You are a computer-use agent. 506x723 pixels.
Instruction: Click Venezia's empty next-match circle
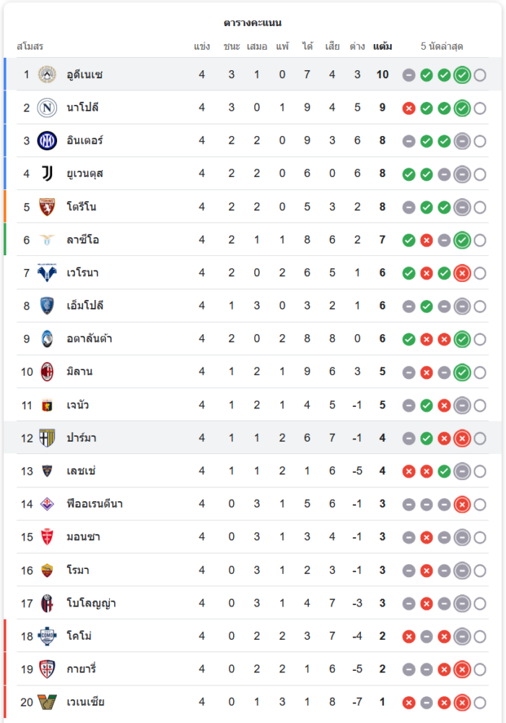(480, 703)
